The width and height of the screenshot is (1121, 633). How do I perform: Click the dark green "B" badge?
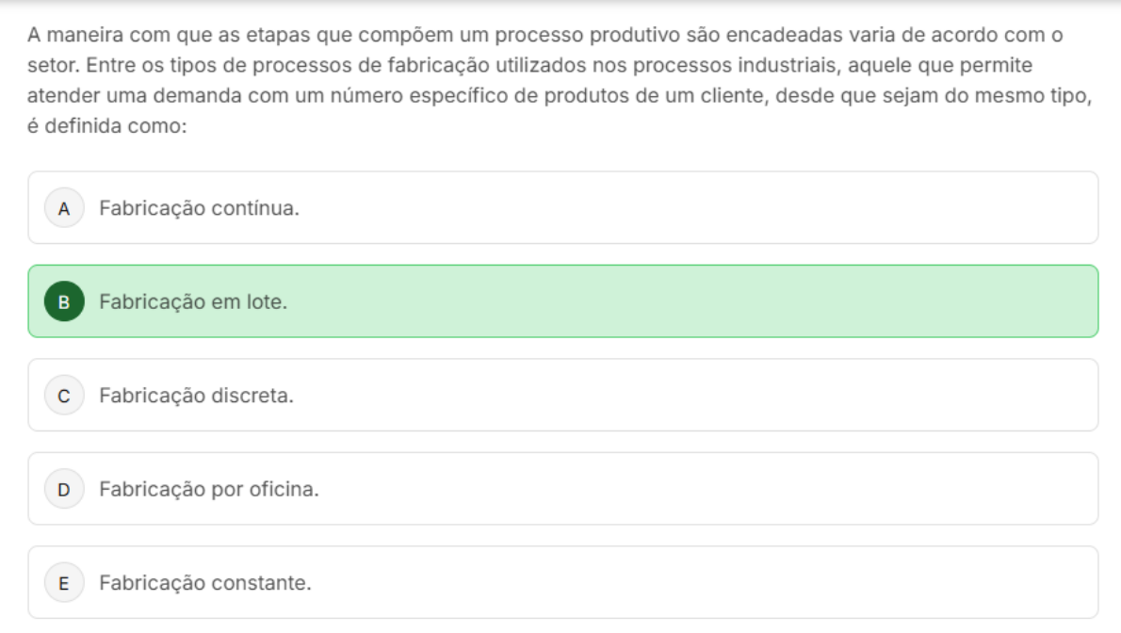(x=64, y=302)
